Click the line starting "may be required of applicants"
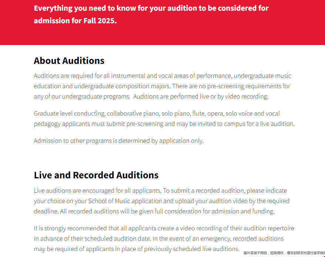The image size is (325, 257). pos(136,249)
